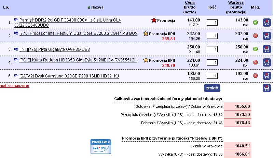
Task: Focus quantity field for Płyta GigaByte row
Action: [212, 49]
